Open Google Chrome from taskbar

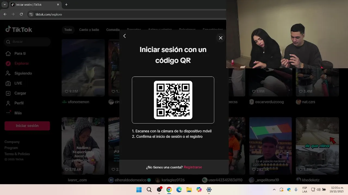pos(169,190)
